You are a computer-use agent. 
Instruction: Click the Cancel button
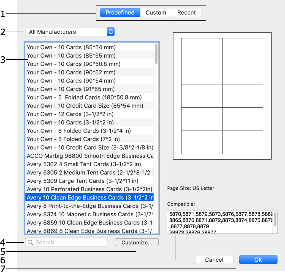(x=214, y=260)
